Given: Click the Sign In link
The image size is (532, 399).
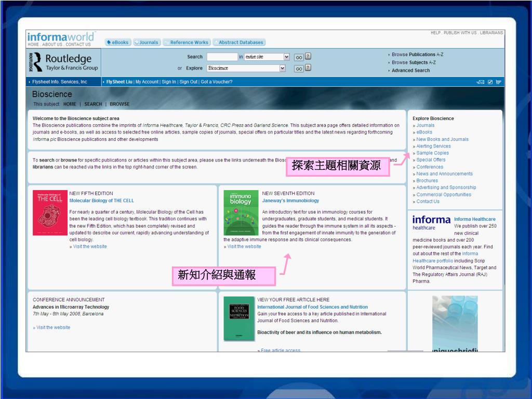Looking at the screenshot, I should click(x=169, y=82).
